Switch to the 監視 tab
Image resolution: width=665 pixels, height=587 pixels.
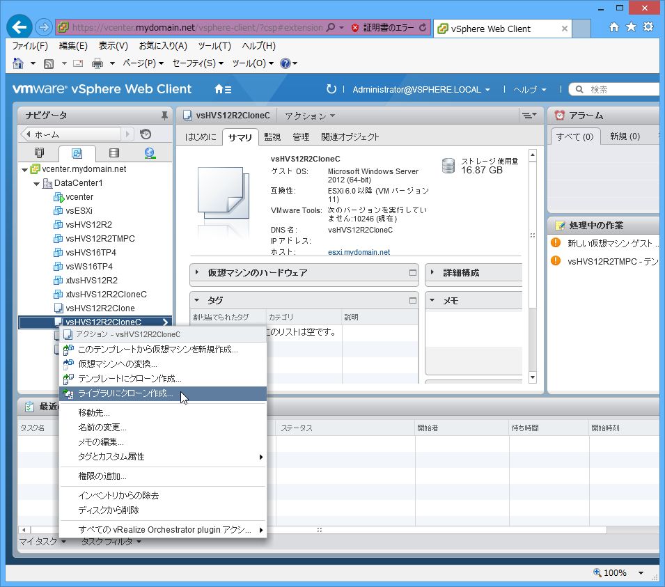[x=272, y=137]
